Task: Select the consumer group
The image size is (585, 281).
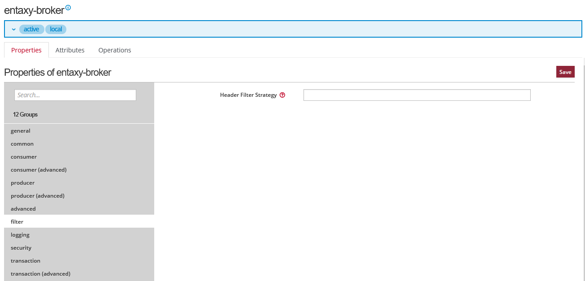Action: [24, 157]
